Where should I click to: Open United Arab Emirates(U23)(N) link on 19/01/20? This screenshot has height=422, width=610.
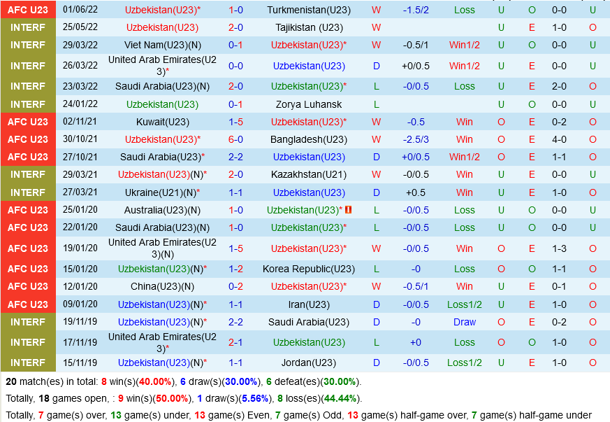pos(163,248)
